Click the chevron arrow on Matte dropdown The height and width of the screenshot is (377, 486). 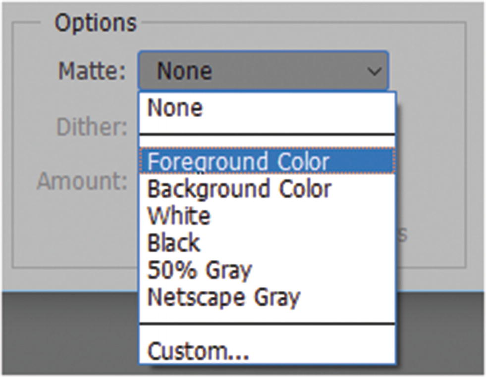[375, 72]
